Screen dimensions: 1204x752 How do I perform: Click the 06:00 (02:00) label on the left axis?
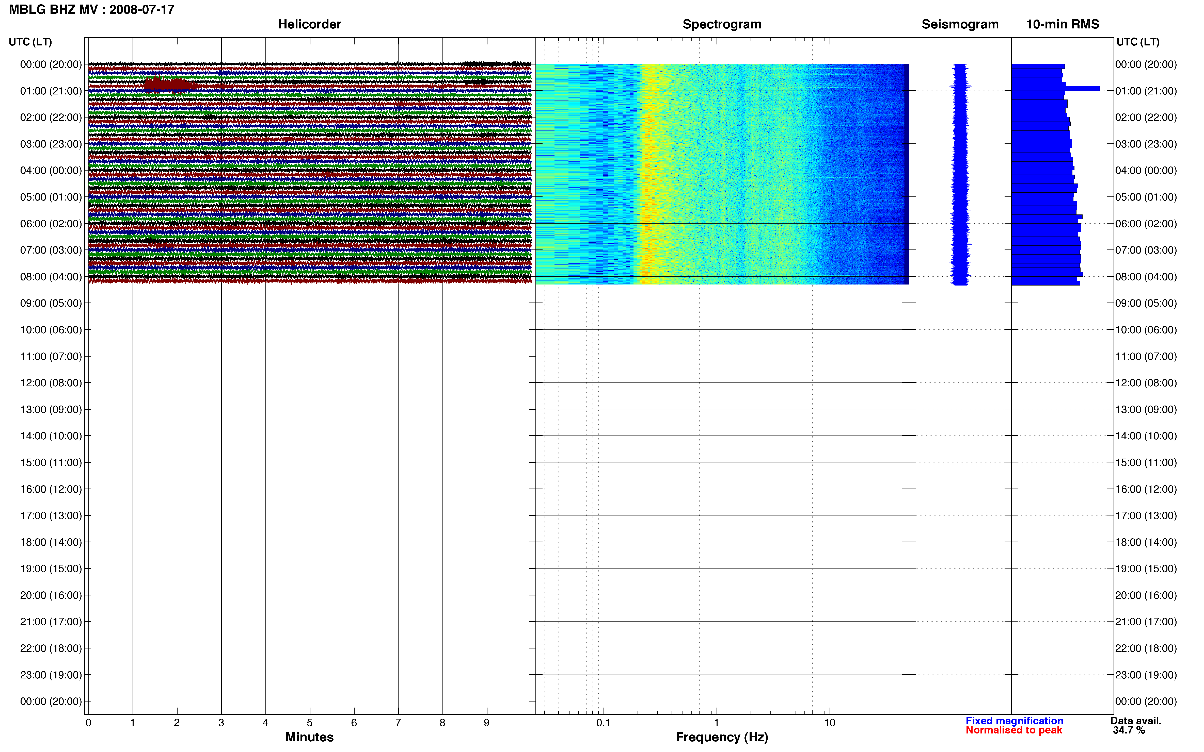[x=51, y=224]
